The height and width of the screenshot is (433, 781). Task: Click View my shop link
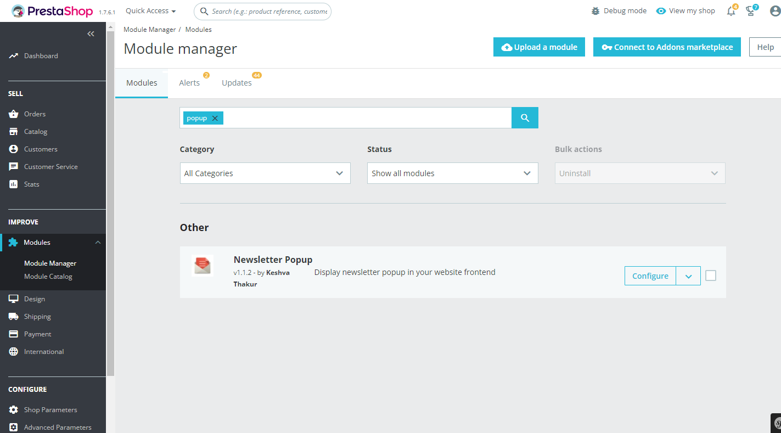pyautogui.click(x=686, y=11)
